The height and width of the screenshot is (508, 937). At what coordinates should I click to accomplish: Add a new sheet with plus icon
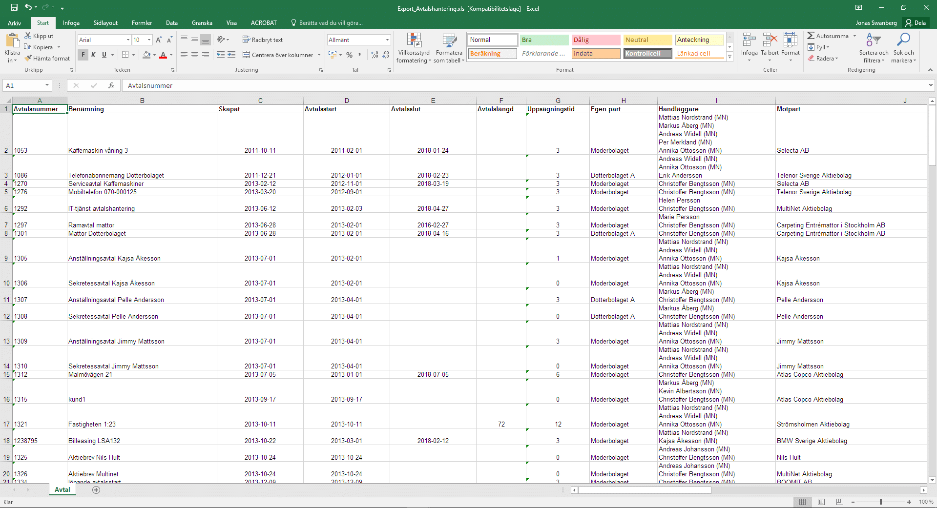[x=96, y=490]
